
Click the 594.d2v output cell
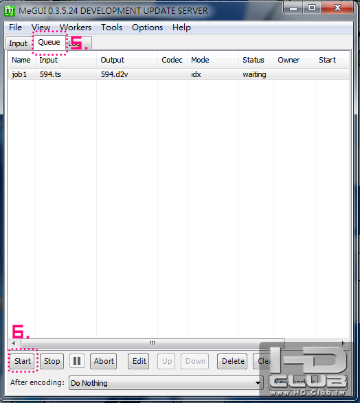point(114,74)
